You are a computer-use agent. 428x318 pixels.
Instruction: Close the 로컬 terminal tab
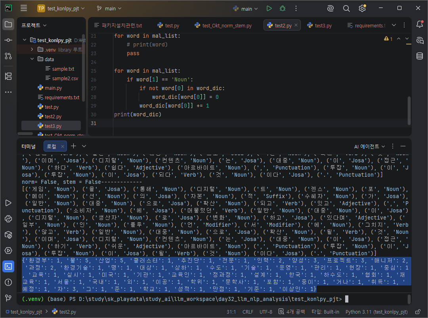tap(63, 146)
